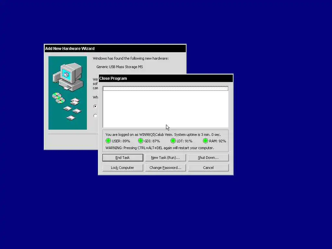Select the green USER resource indicator

click(x=108, y=141)
